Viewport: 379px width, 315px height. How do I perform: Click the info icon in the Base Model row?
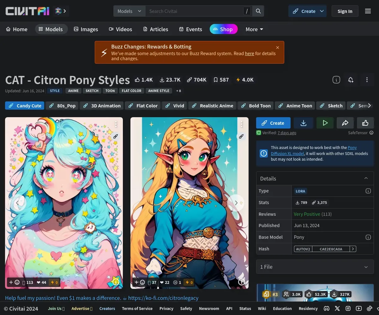(x=368, y=237)
